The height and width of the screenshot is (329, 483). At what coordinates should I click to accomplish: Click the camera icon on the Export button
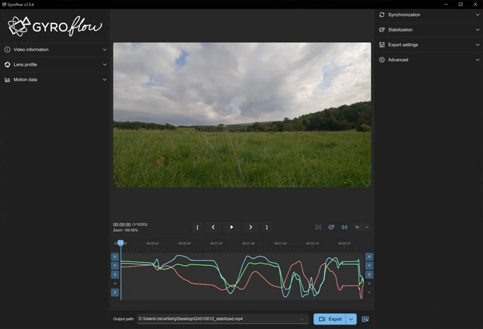pyautogui.click(x=322, y=319)
